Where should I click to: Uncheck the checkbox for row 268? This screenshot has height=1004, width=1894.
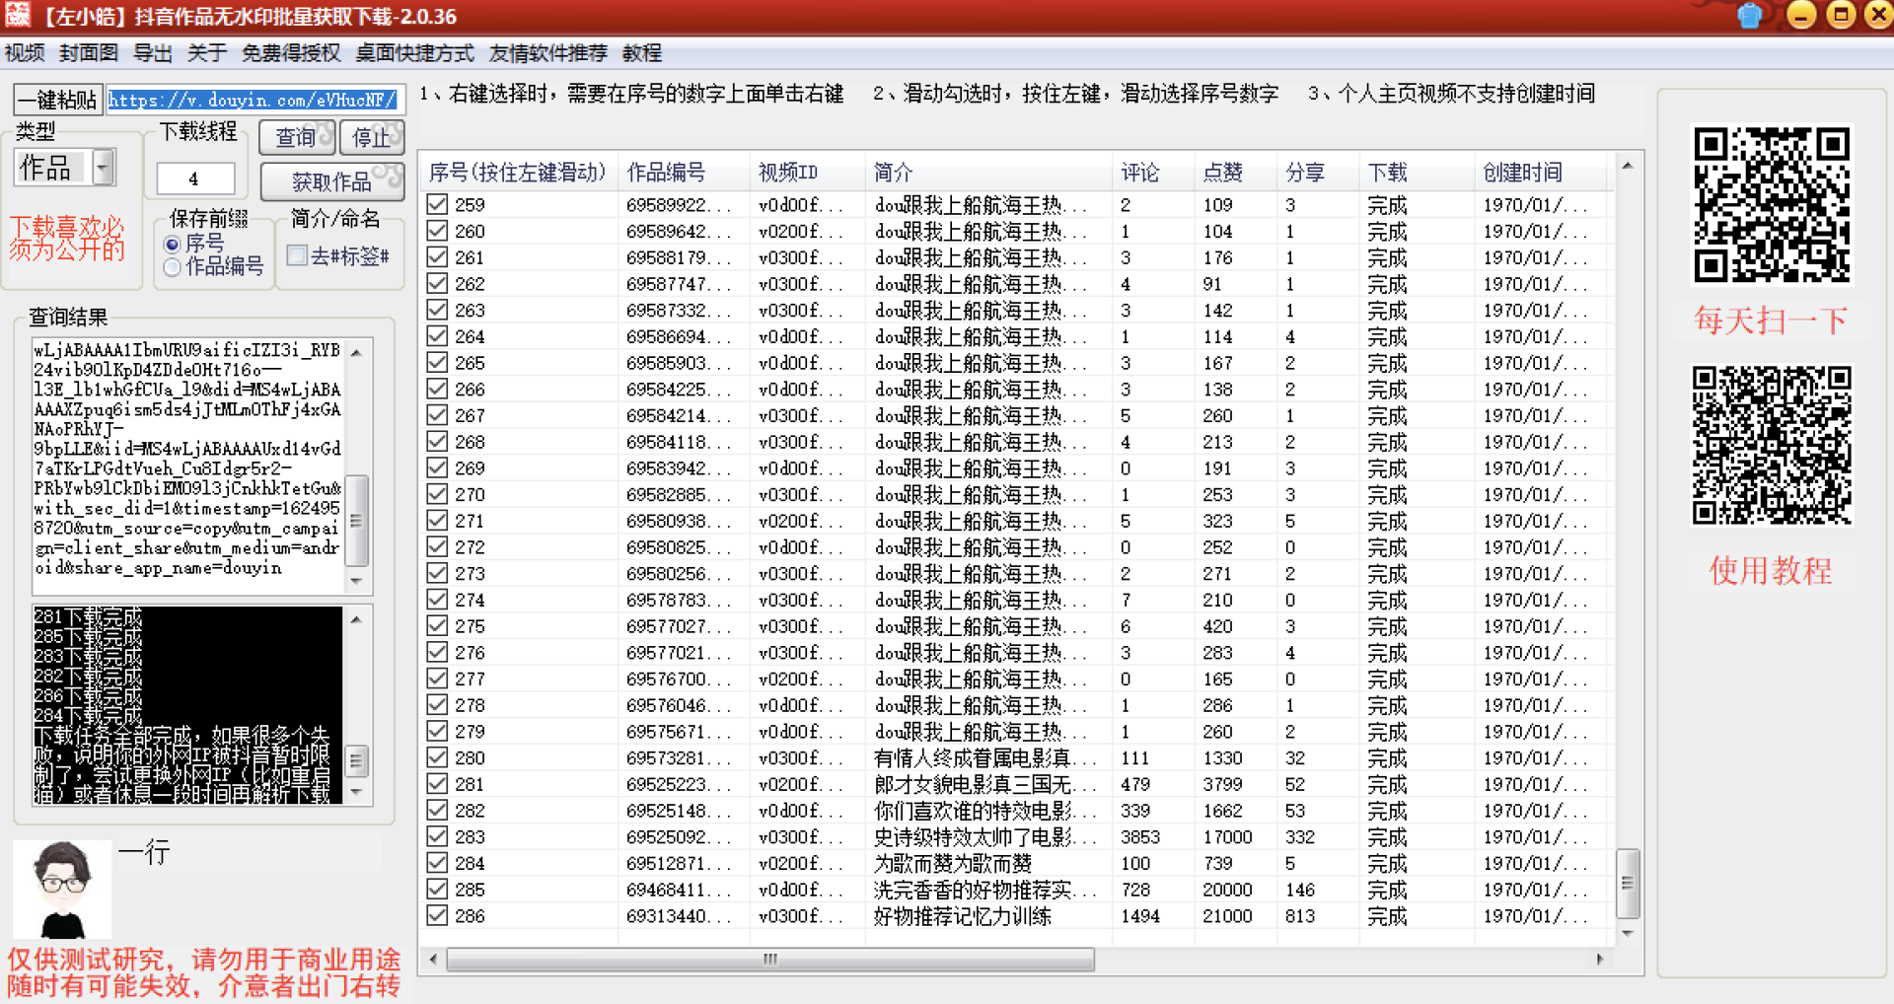437,442
